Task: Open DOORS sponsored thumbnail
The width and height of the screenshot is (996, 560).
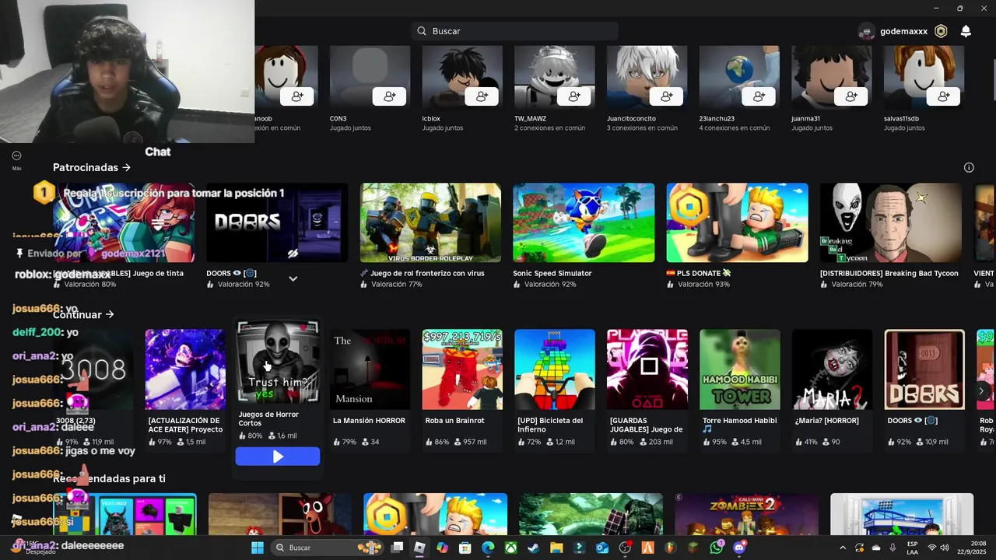Action: (277, 223)
